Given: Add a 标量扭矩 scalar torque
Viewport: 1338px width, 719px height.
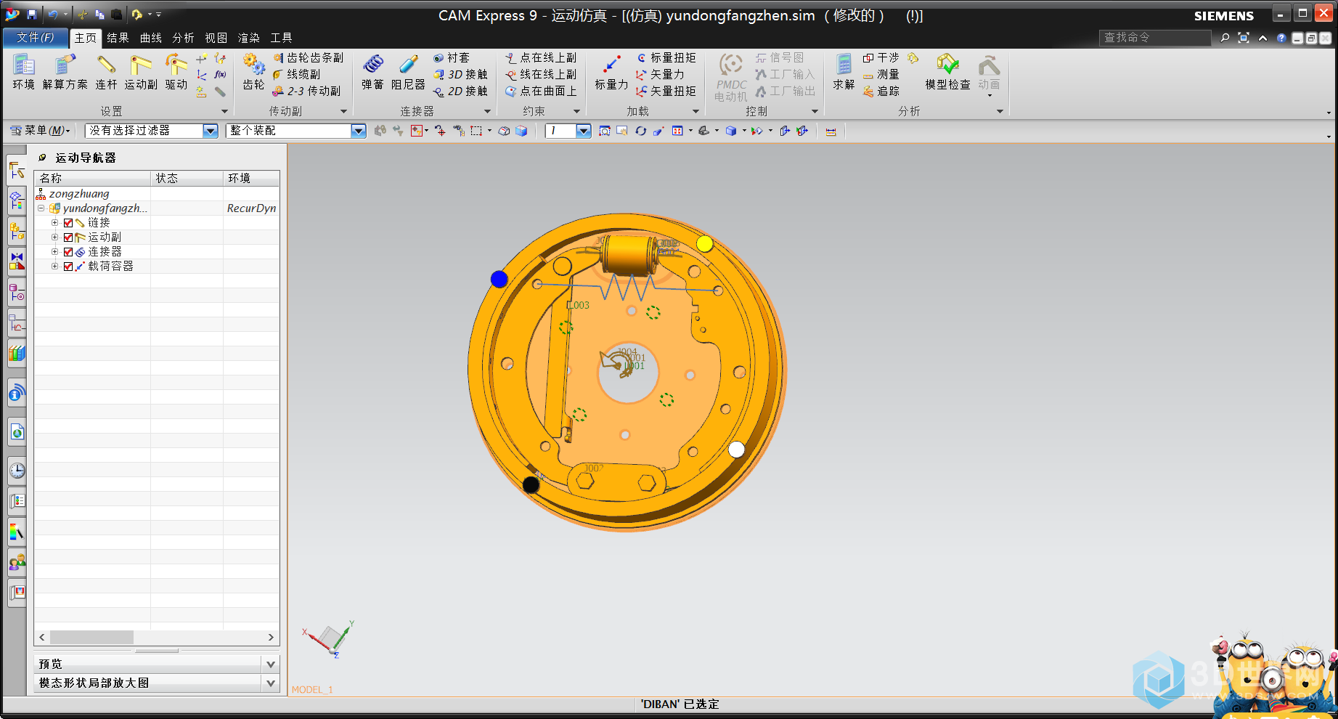Looking at the screenshot, I should click(x=666, y=57).
